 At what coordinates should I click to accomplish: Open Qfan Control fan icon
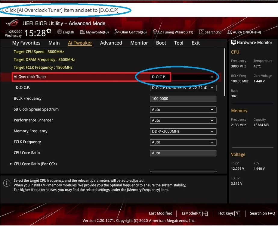[117, 32]
